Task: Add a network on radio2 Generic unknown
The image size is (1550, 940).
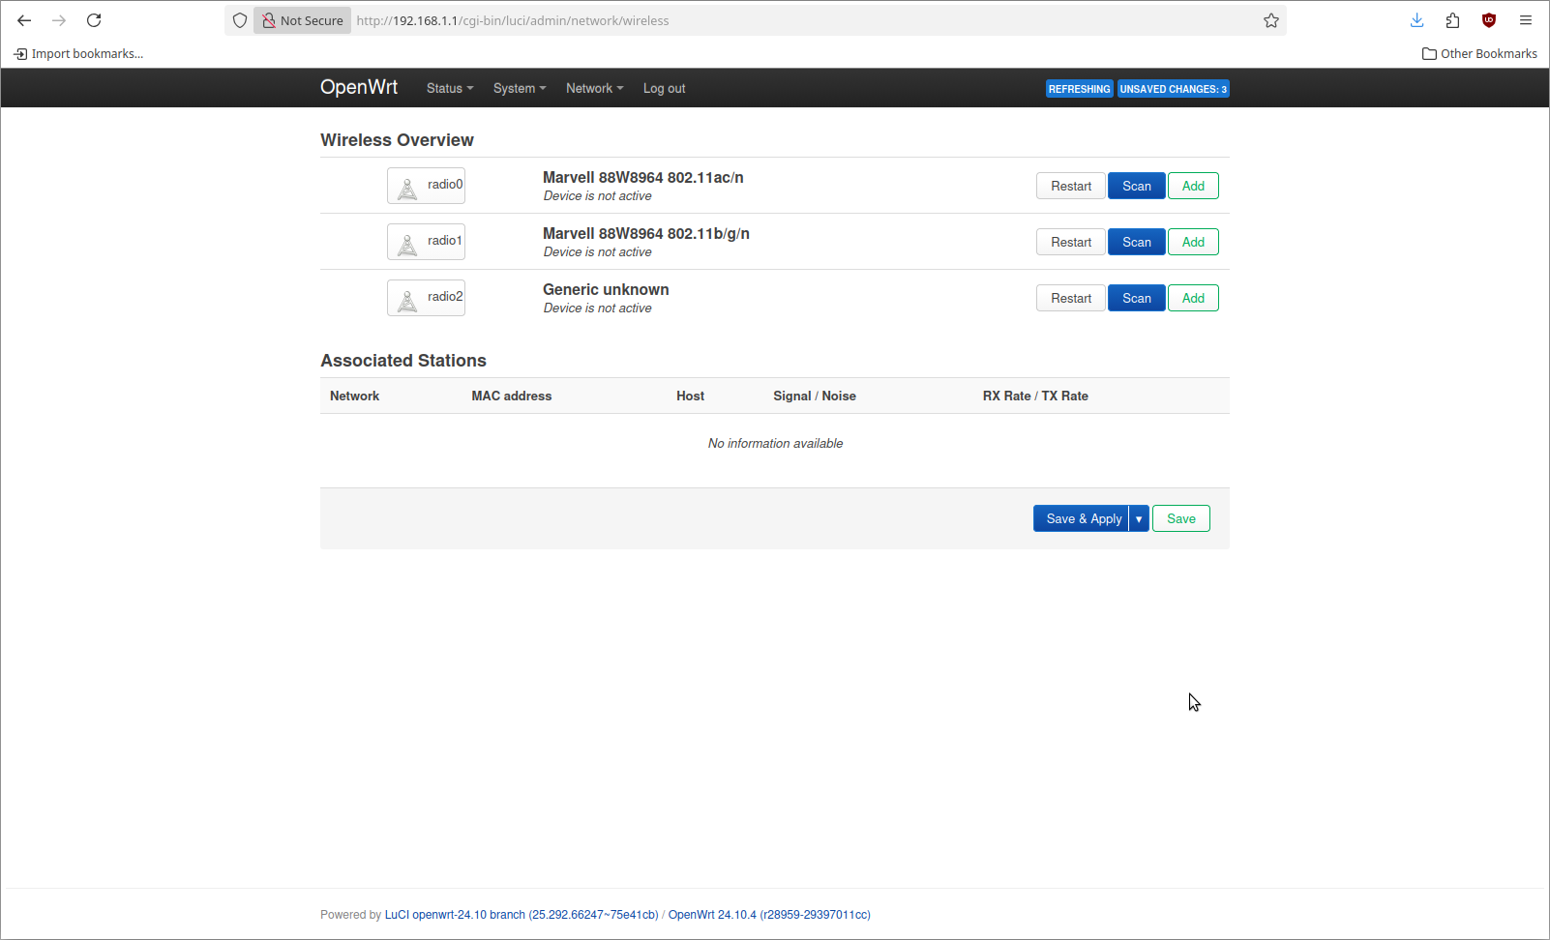Action: coord(1192,298)
